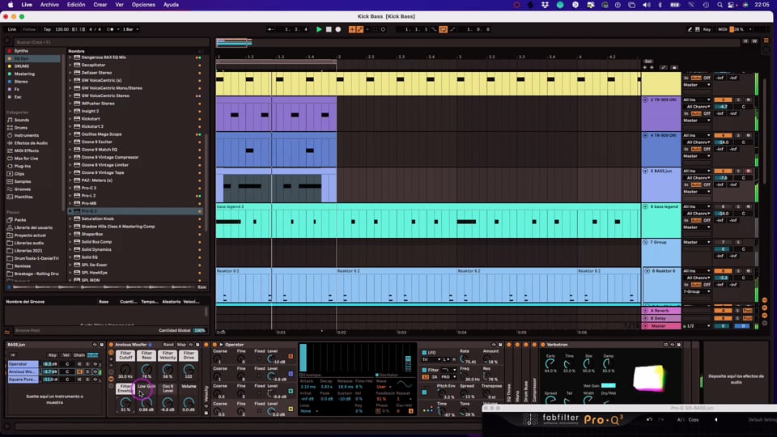The image size is (777, 437).
Task: Click the Stop button in the transport
Action: [x=329, y=29]
